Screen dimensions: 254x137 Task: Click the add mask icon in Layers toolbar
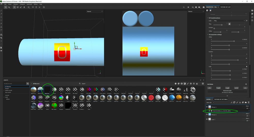234,102
